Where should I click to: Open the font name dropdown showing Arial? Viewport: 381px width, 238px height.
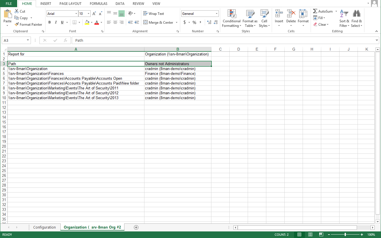tap(76, 14)
